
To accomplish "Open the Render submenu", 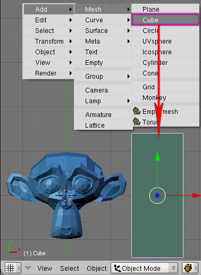I will (49, 73).
